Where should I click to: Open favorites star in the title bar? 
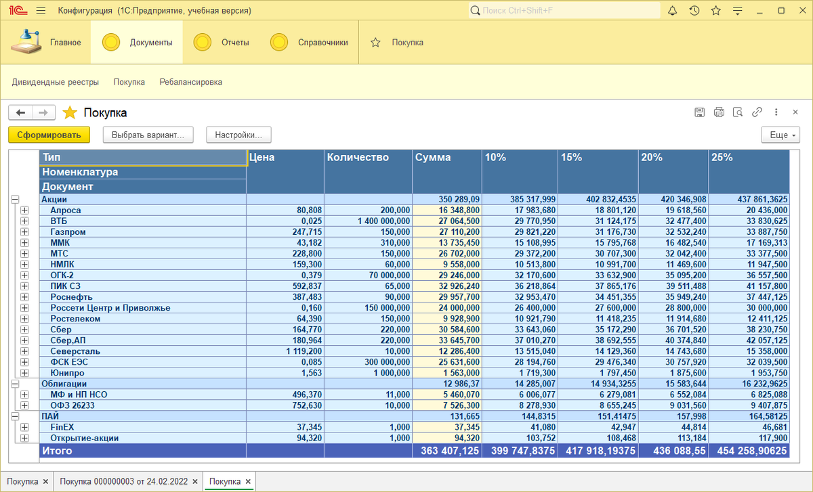716,11
